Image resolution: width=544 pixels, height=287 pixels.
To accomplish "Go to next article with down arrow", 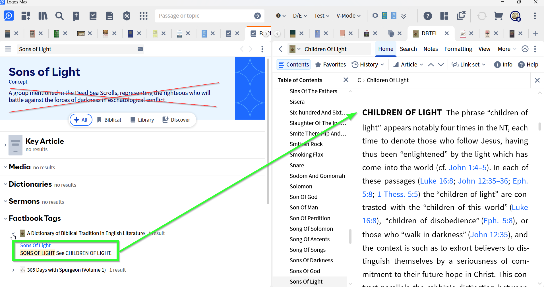I will (441, 65).
